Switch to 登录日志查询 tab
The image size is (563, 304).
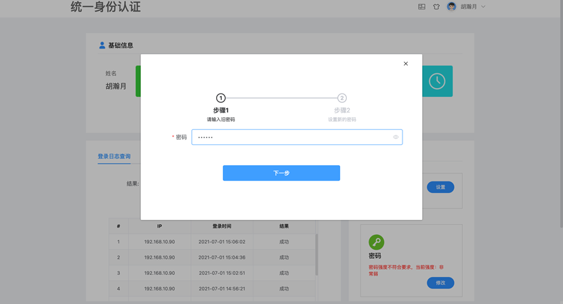pos(114,156)
